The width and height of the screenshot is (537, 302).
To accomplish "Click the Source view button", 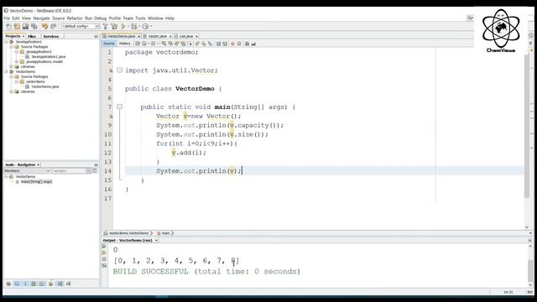I will (108, 44).
